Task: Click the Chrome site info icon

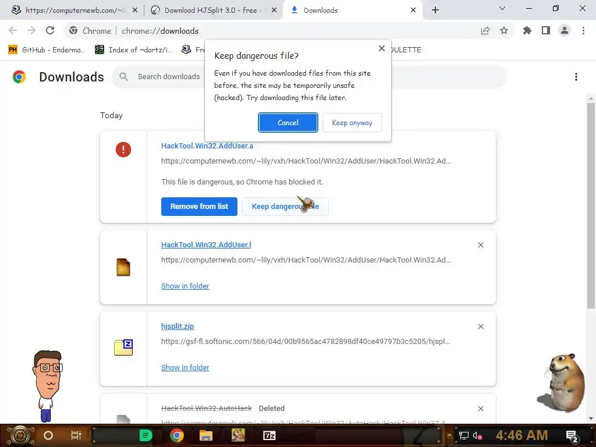Action: (x=73, y=31)
